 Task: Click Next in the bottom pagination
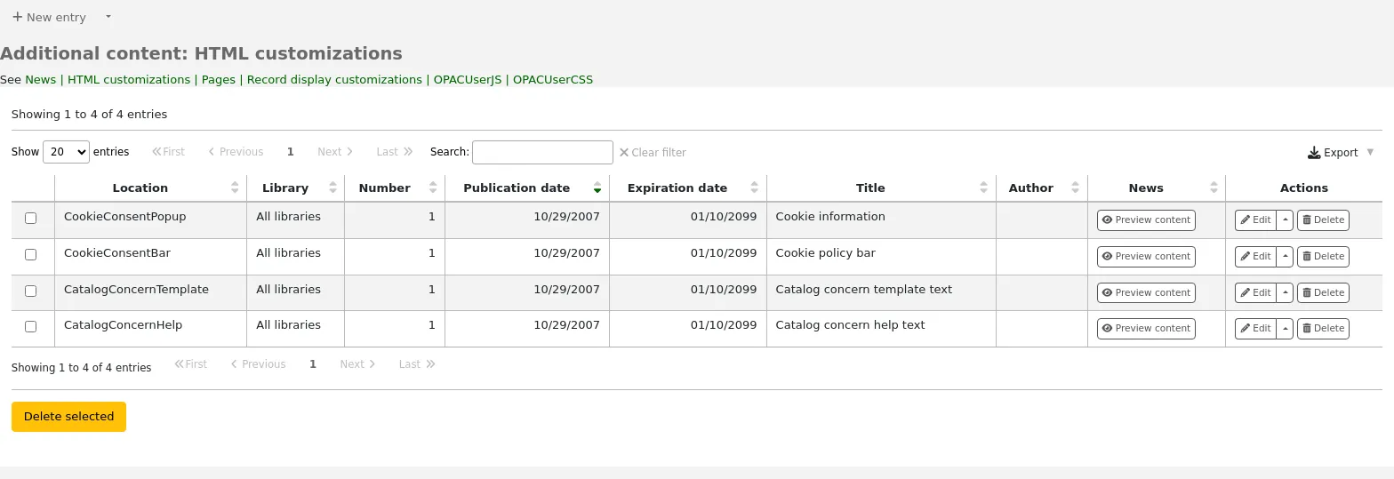pos(357,364)
